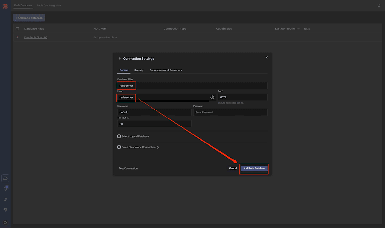The image size is (385, 228).
Task: Click the Host field info icon
Action: coord(212,97)
